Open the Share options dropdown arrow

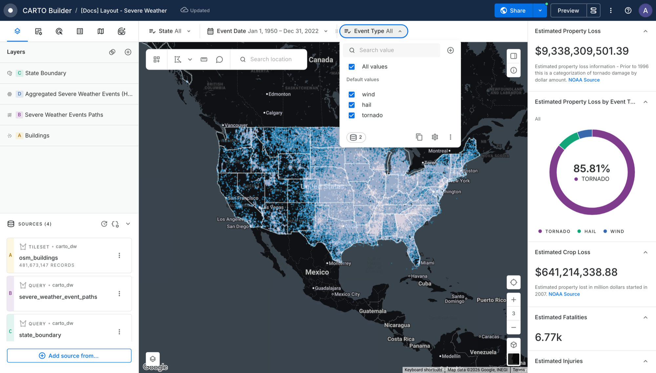[540, 10]
